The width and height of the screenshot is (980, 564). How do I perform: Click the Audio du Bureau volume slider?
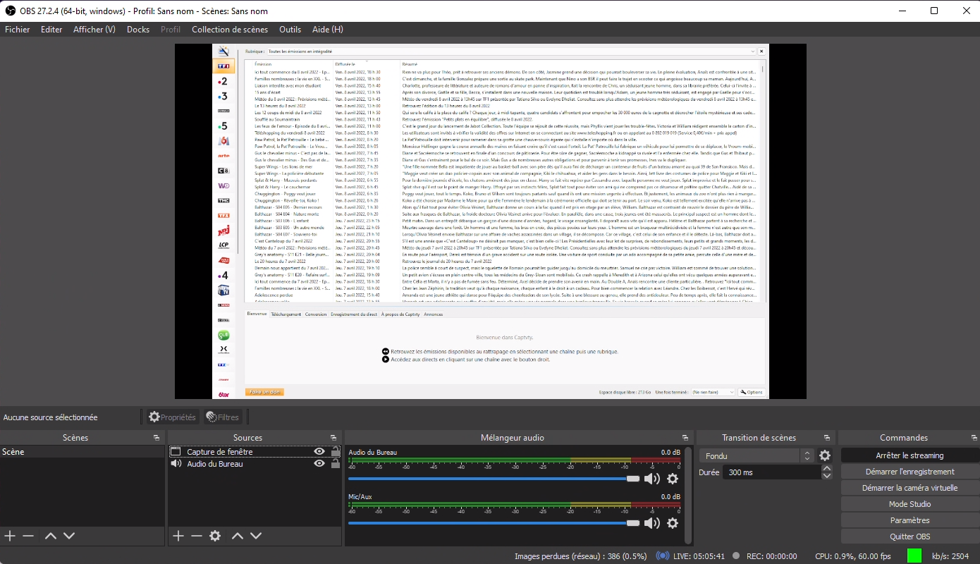494,479
